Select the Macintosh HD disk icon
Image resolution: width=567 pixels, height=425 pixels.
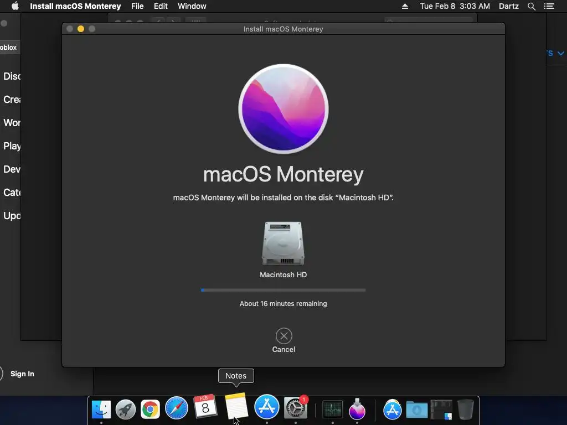pyautogui.click(x=283, y=243)
